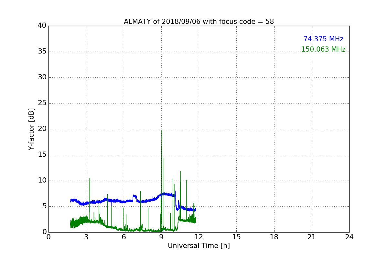
Task: Click the x-axis tick label '24'
Action: point(349,237)
